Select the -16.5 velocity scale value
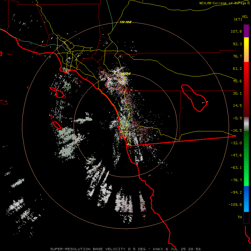Screen dimensions: 251x251 point(236,131)
